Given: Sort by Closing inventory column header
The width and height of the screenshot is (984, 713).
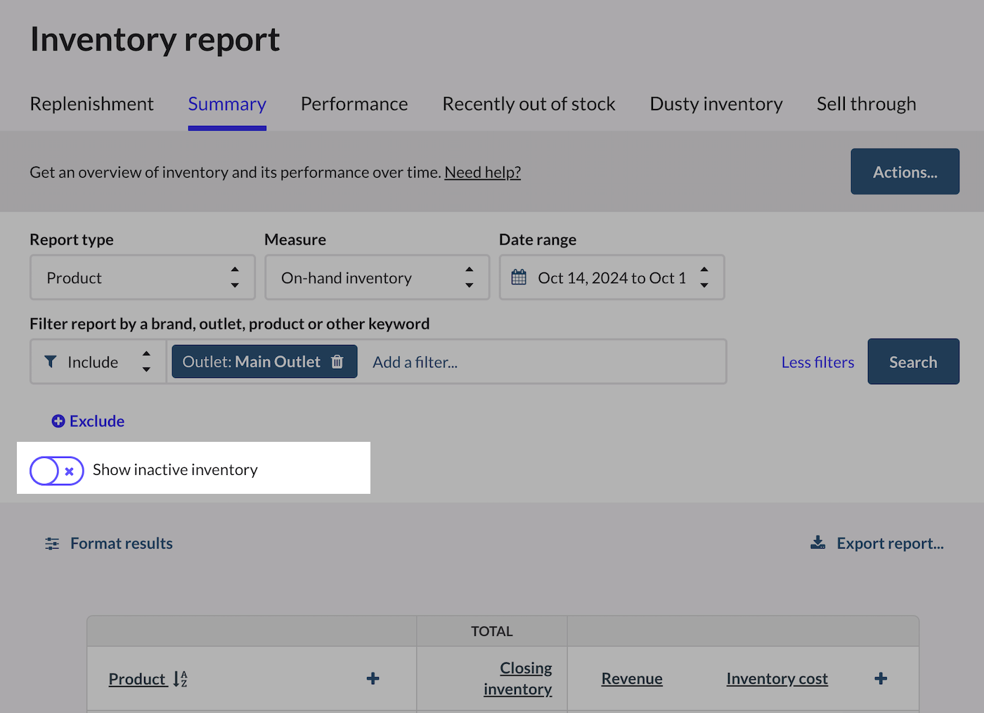Looking at the screenshot, I should coord(518,679).
